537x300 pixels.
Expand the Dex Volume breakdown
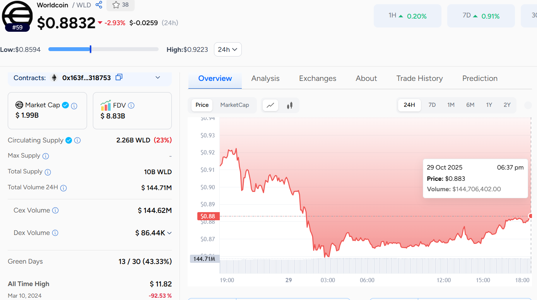(x=169, y=233)
